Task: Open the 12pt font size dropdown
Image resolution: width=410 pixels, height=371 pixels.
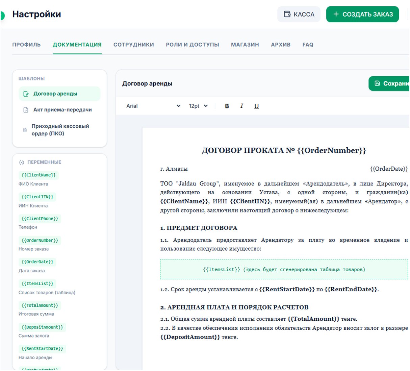Action: tap(198, 106)
